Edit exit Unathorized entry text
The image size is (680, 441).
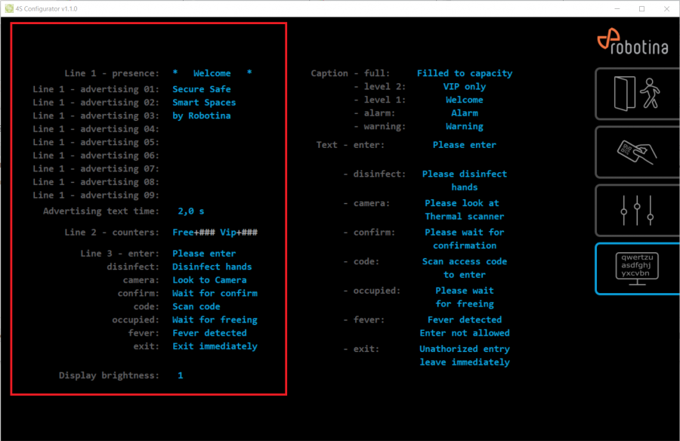(464, 356)
